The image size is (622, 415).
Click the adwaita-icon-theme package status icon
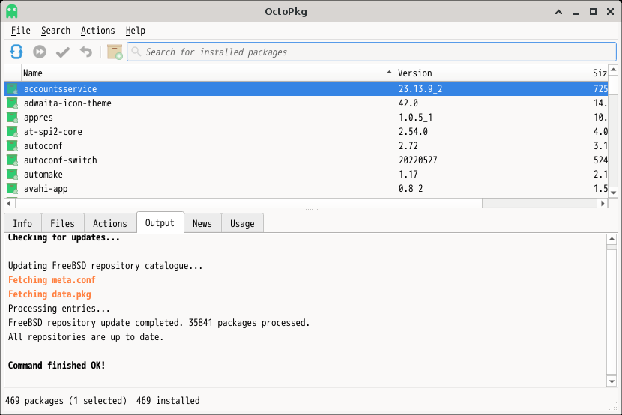(12, 103)
